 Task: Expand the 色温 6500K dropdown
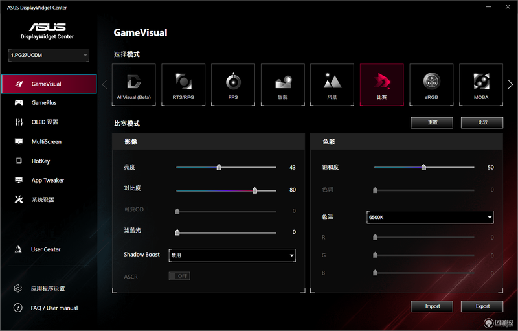click(430, 217)
